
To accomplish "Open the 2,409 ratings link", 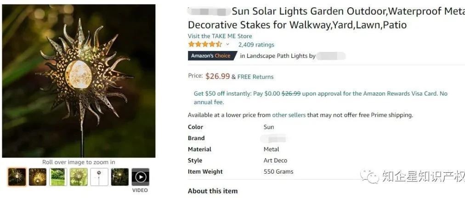I will point(256,45).
